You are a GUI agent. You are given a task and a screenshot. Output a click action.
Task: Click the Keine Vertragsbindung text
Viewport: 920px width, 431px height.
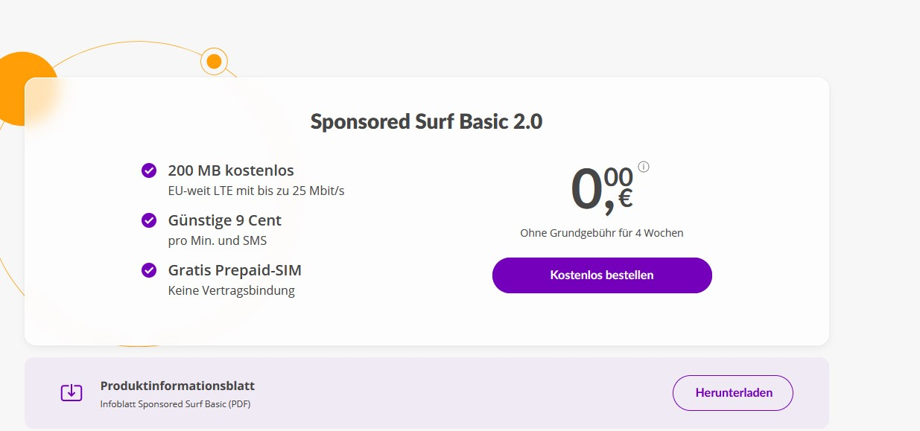point(232,290)
